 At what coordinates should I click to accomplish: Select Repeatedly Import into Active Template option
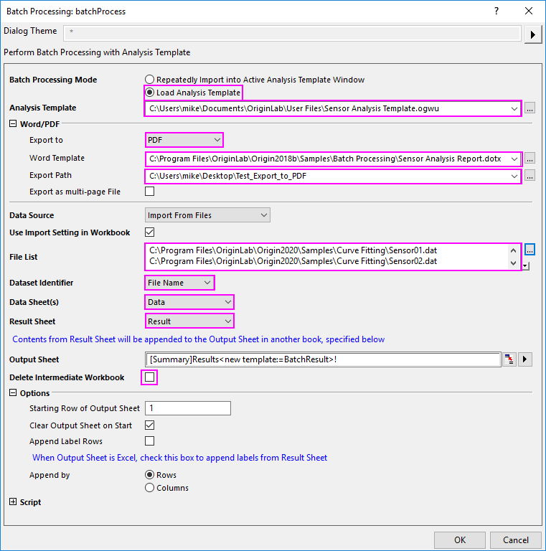[x=150, y=80]
